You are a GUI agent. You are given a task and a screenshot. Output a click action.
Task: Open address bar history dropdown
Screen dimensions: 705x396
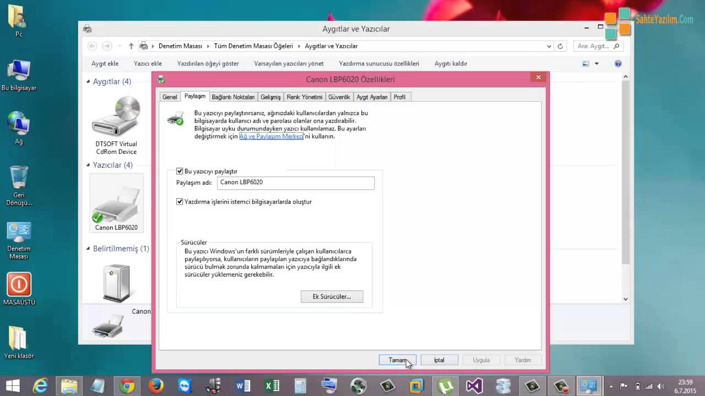pyautogui.click(x=549, y=46)
